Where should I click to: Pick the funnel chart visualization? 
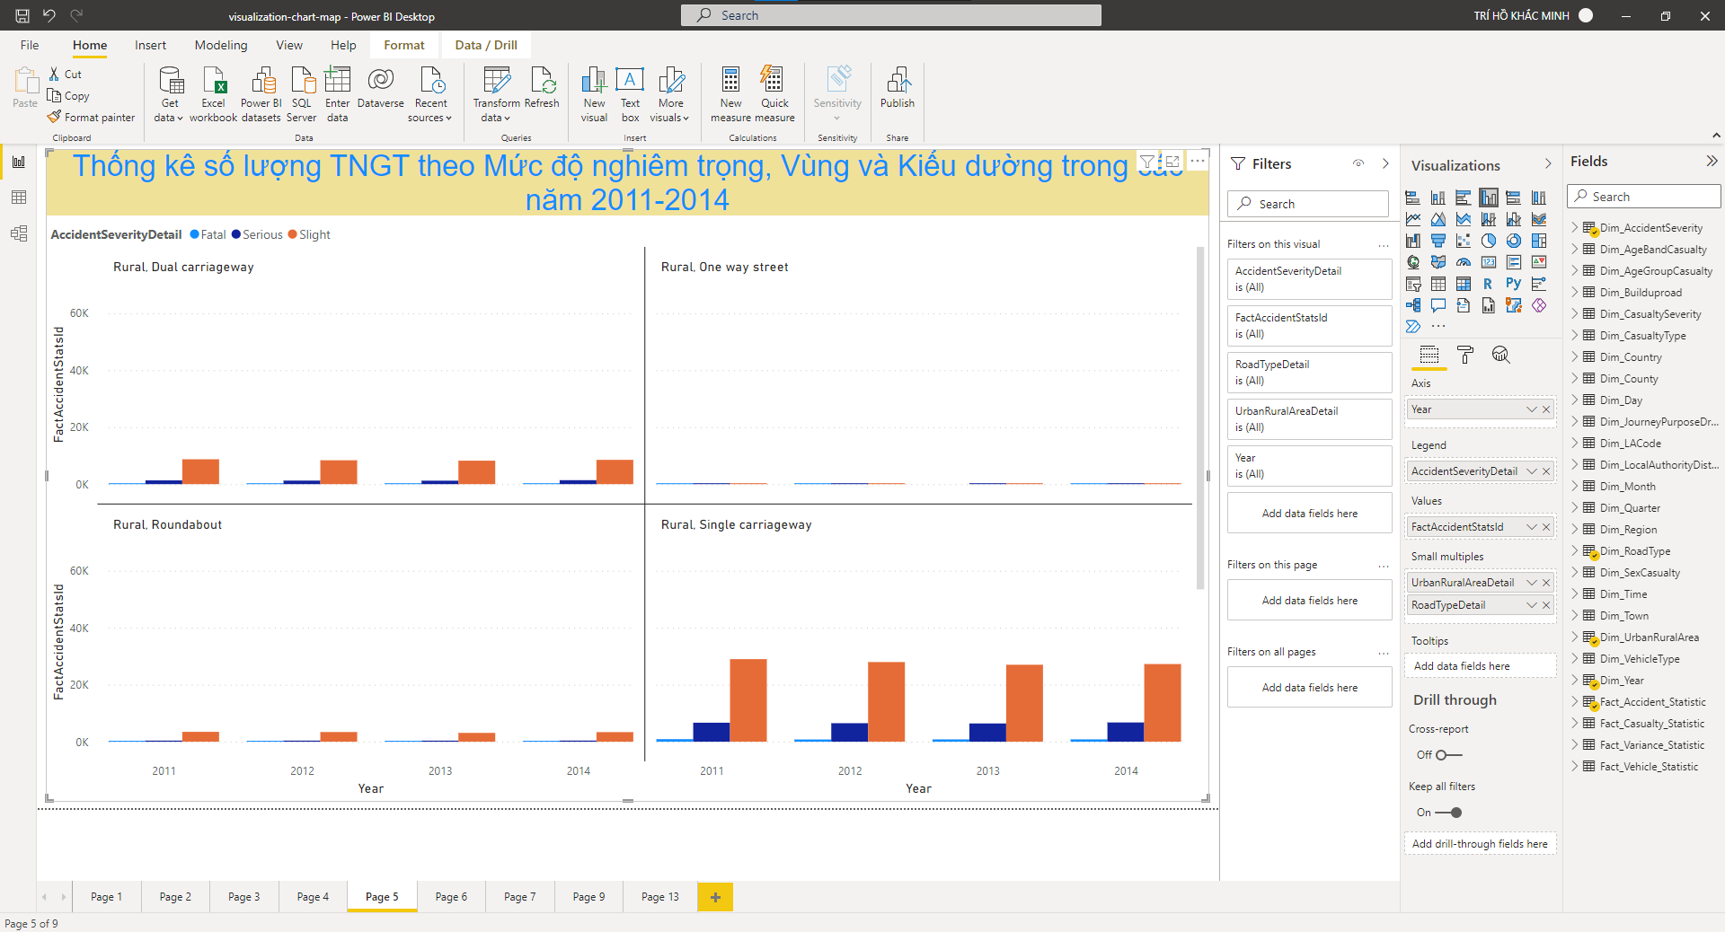pyautogui.click(x=1438, y=241)
